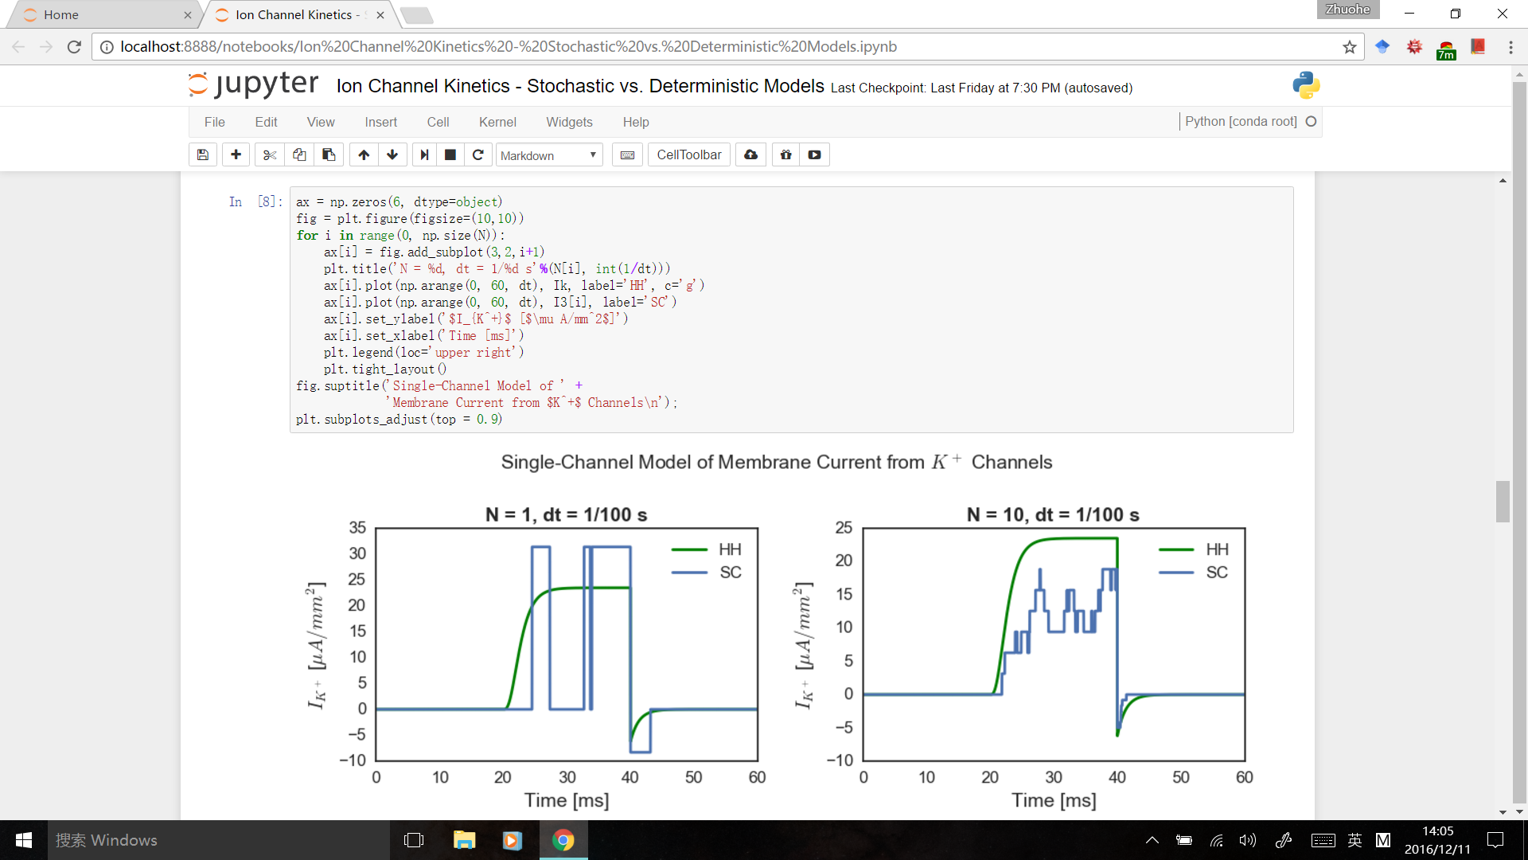This screenshot has height=860, width=1528.
Task: Bookmark this page with the star icon
Action: pyautogui.click(x=1350, y=47)
